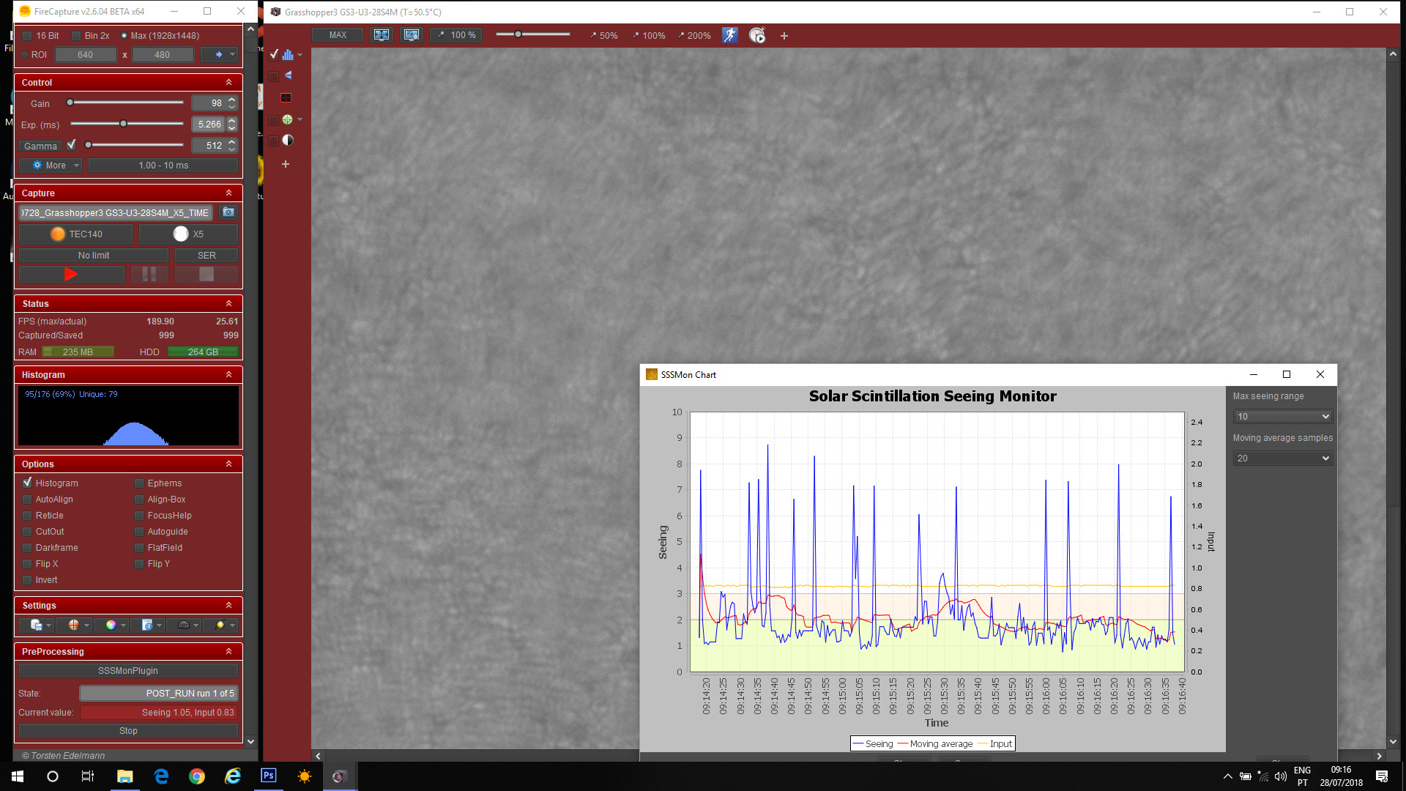Disable the Histogram option checkbox
The width and height of the screenshot is (1406, 791).
(27, 483)
